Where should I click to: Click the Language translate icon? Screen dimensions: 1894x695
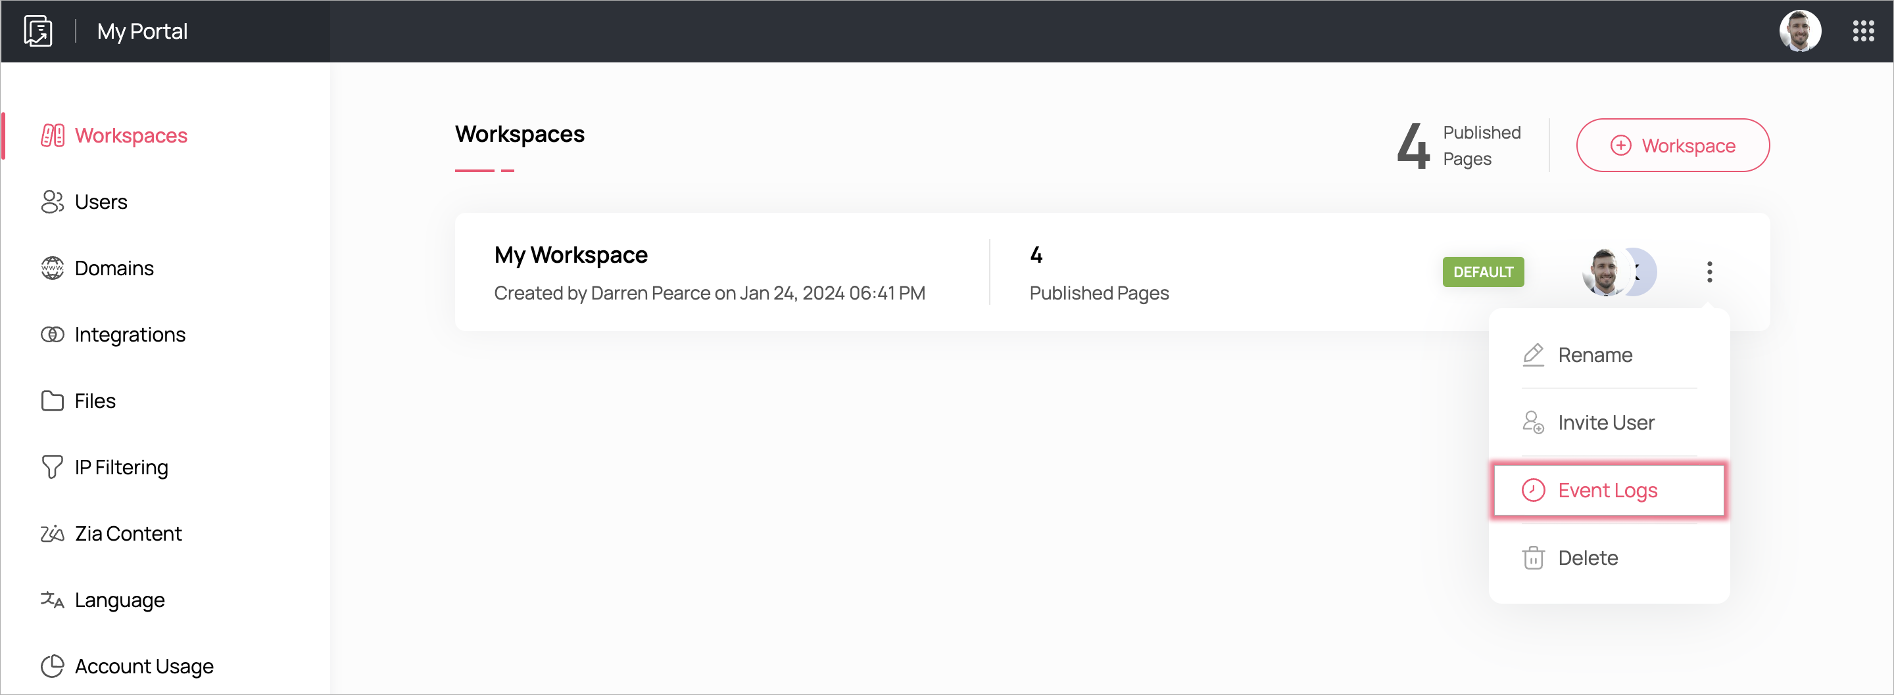[52, 600]
